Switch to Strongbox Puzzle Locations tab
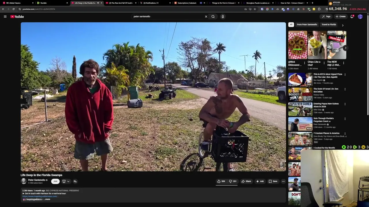 [x=258, y=3]
